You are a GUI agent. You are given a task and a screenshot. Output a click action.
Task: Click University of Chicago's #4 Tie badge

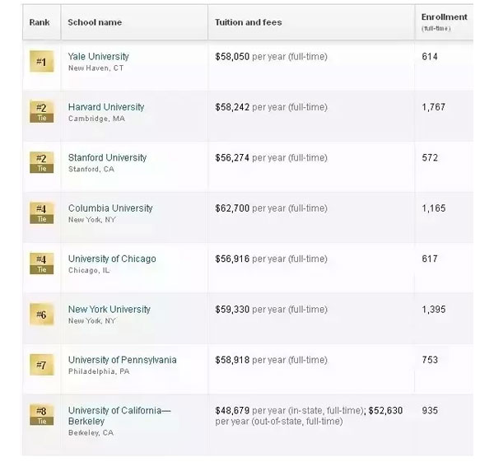tap(42, 264)
